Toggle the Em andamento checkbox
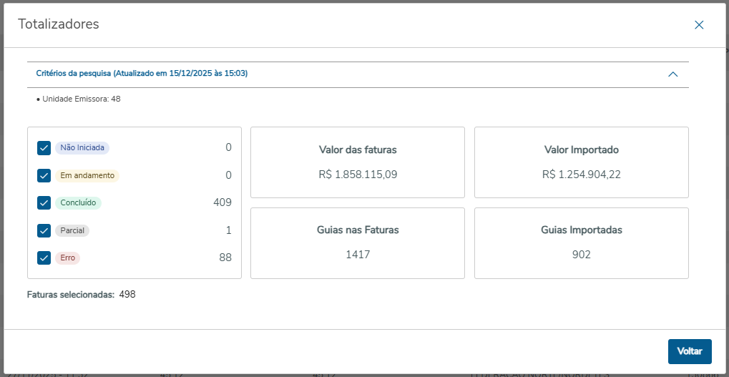 click(x=44, y=175)
